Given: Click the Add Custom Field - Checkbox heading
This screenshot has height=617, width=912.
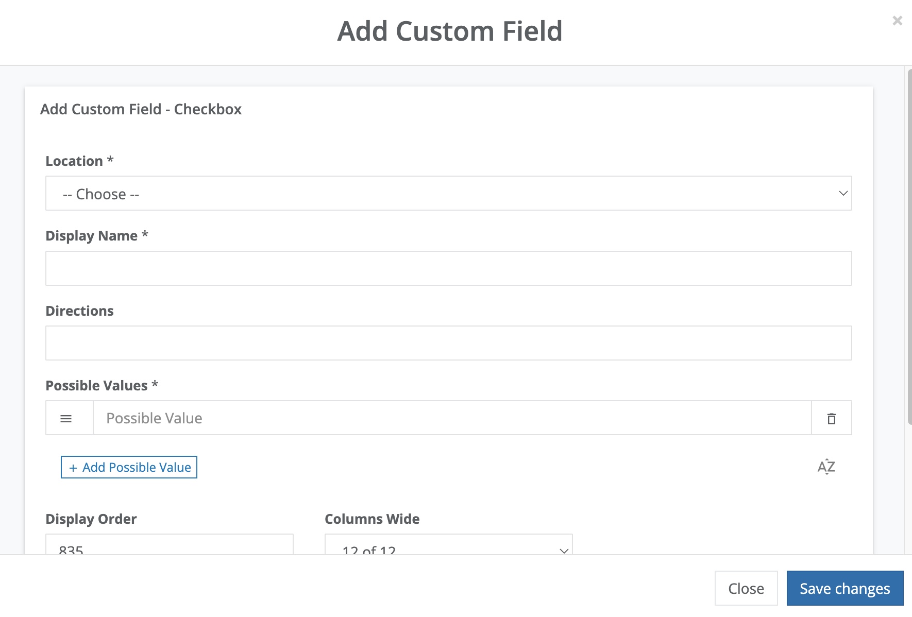Looking at the screenshot, I should click(141, 109).
